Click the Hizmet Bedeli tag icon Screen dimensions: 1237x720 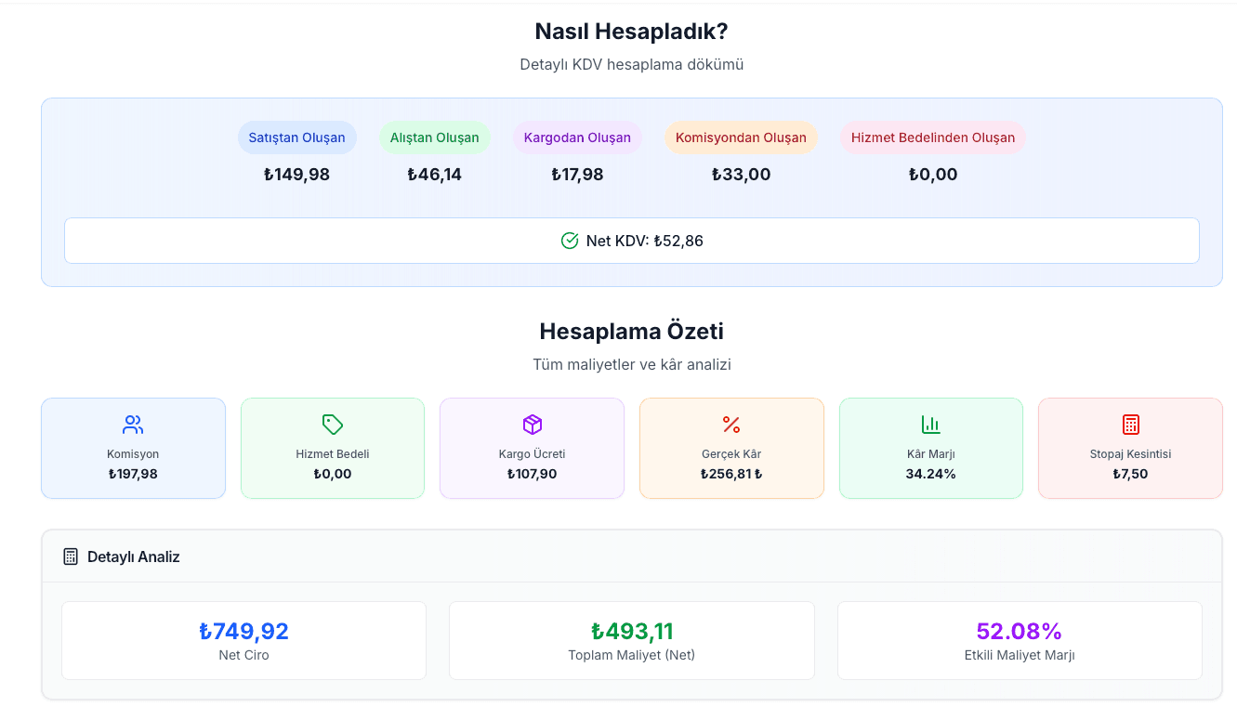(x=333, y=425)
